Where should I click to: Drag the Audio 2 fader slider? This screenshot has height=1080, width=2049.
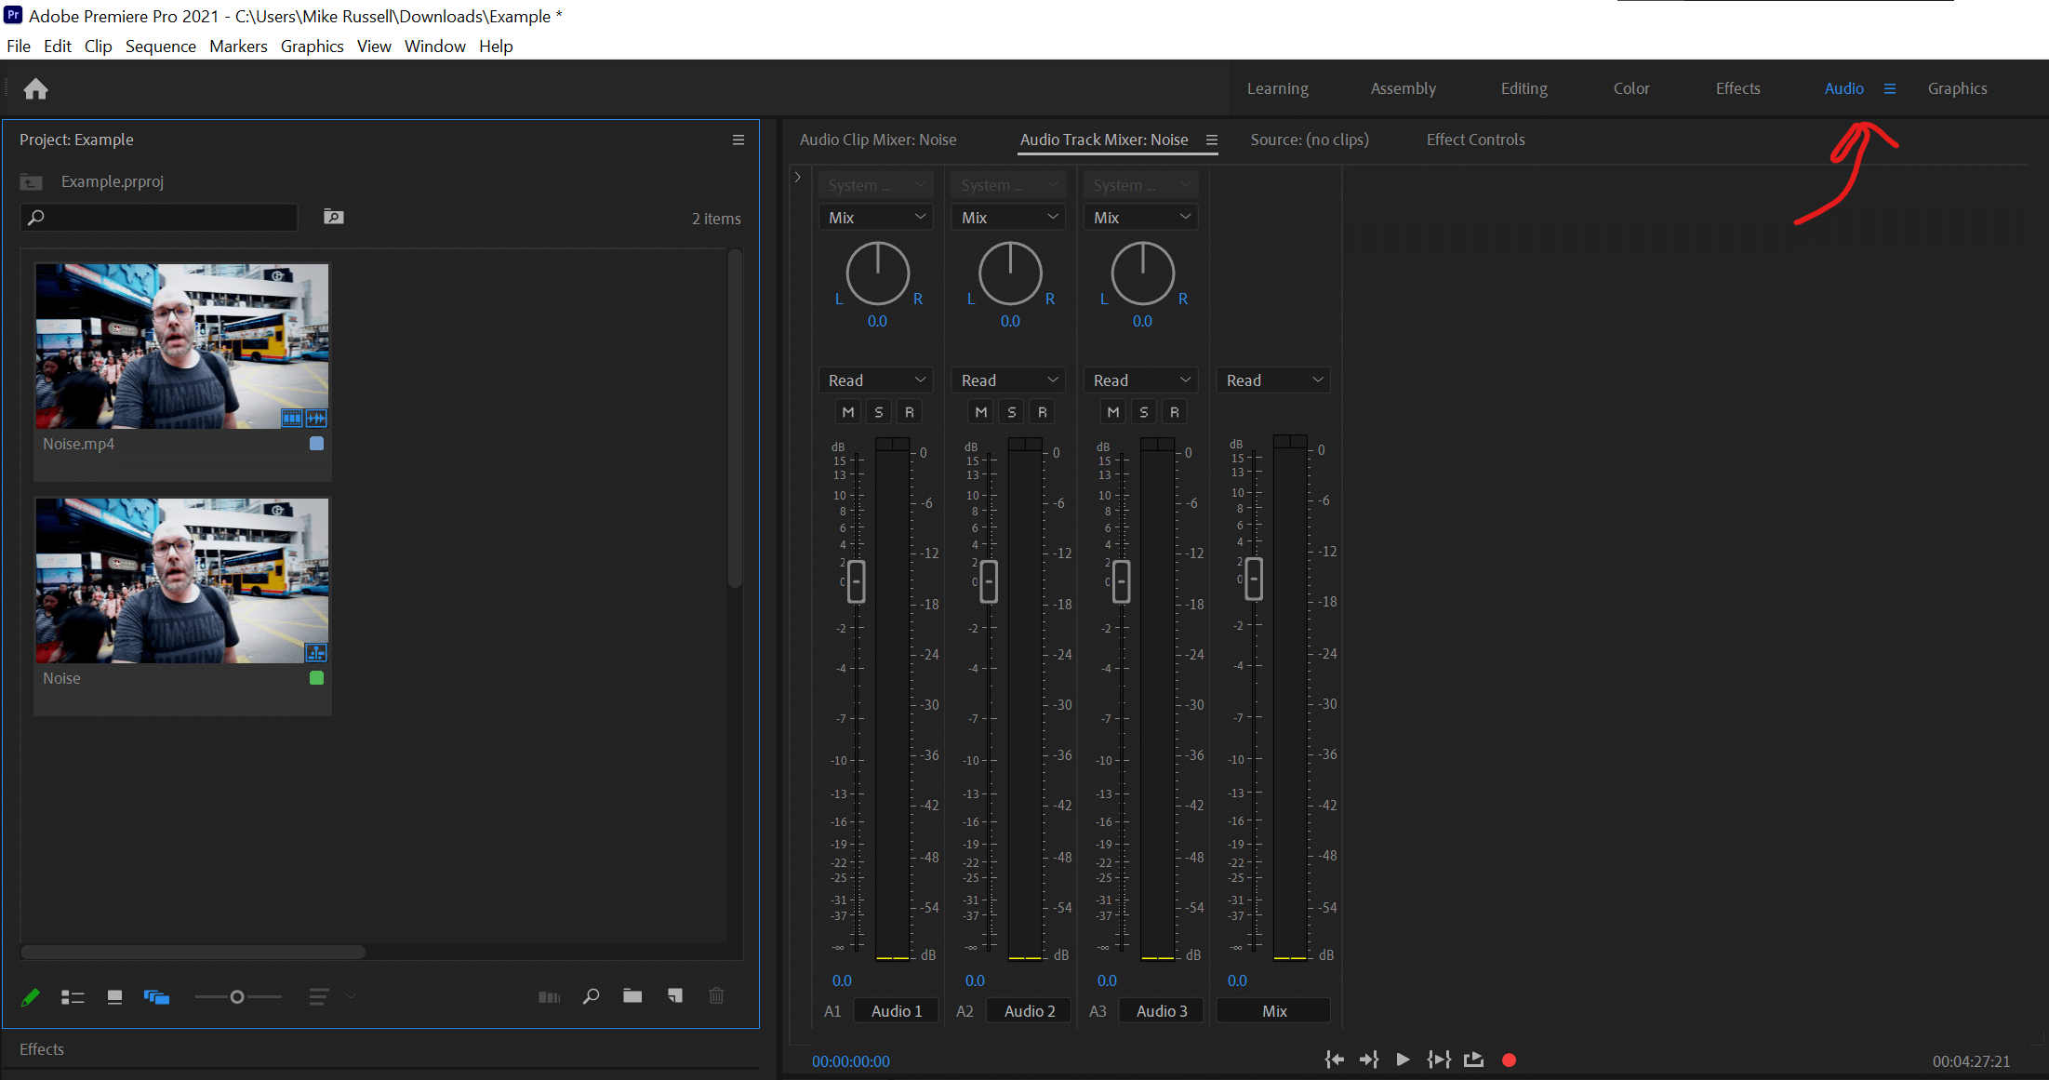coord(988,580)
